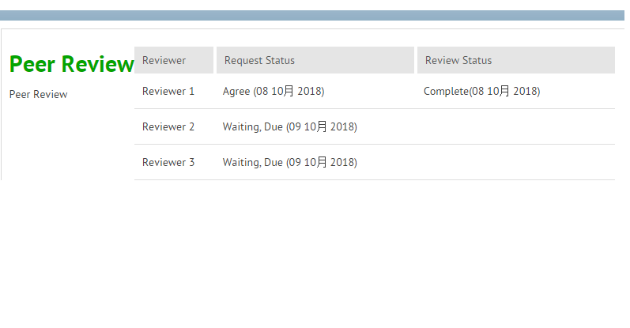Viewport: 630px width, 328px height.
Task: Click the completion date after Complete
Action: point(505,91)
